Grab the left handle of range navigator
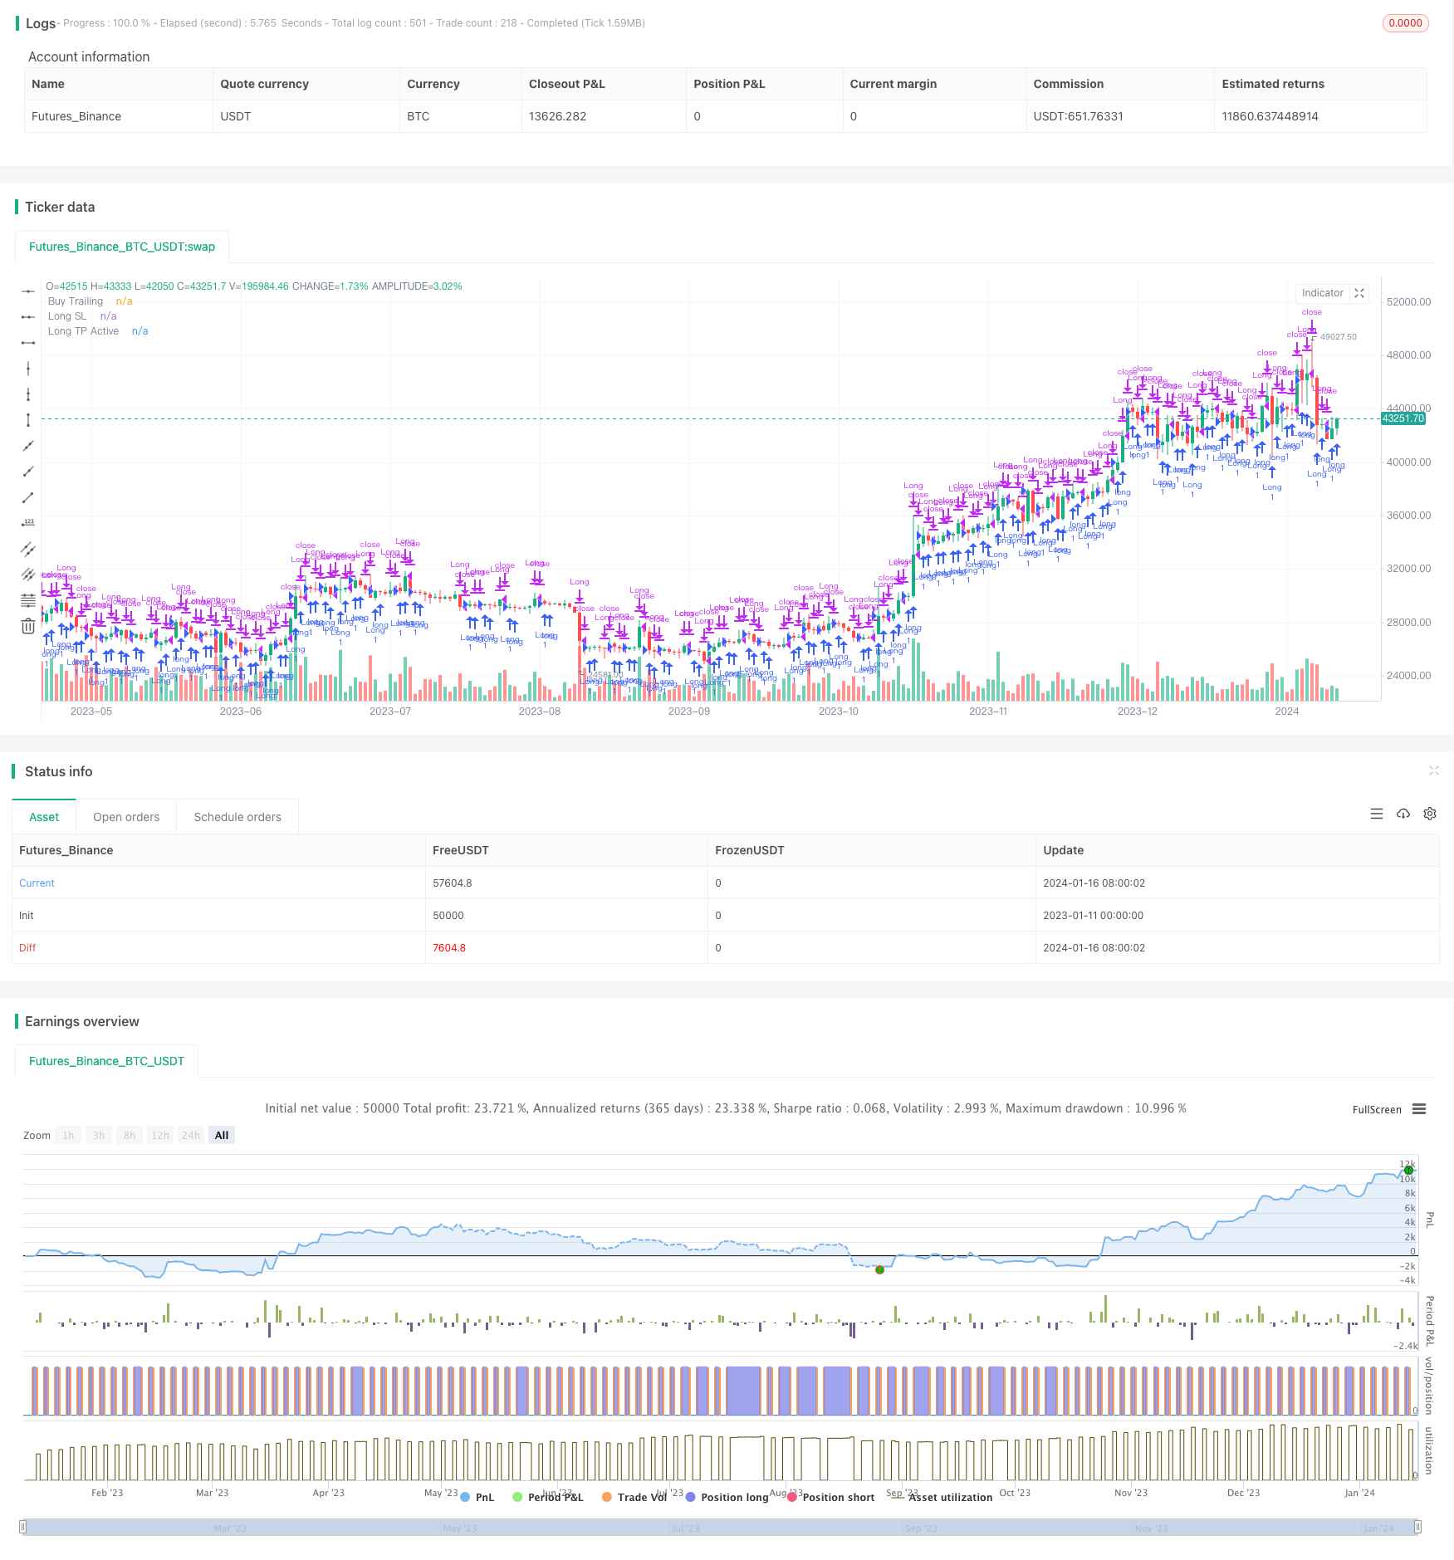Viewport: 1454px width, 1560px height. [23, 1527]
